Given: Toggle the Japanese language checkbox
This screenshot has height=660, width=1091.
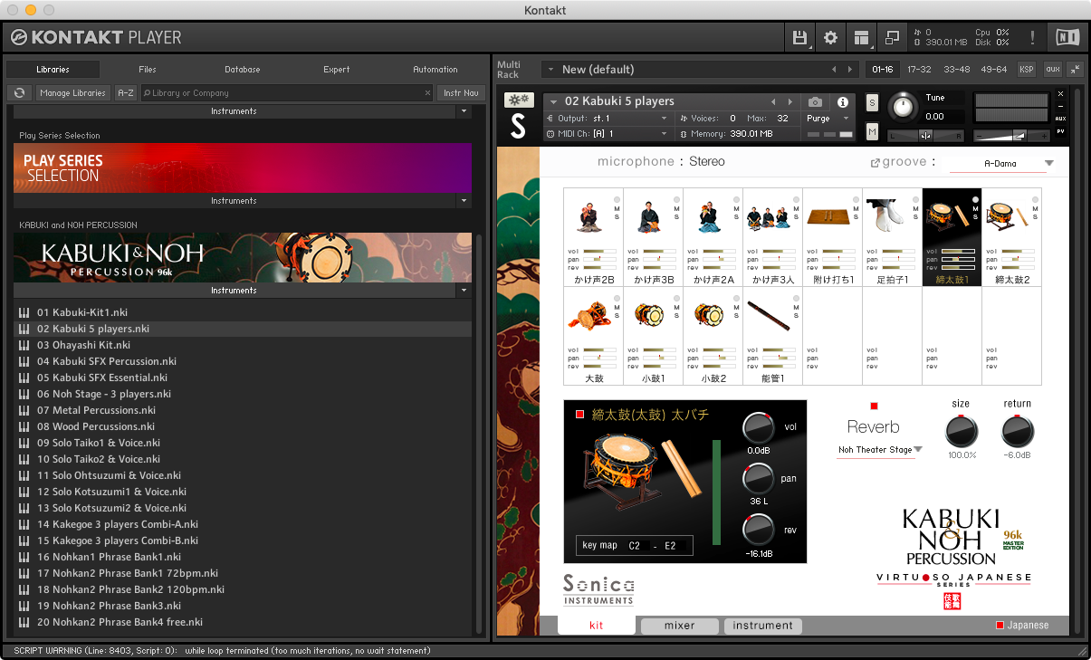Looking at the screenshot, I should [1000, 626].
